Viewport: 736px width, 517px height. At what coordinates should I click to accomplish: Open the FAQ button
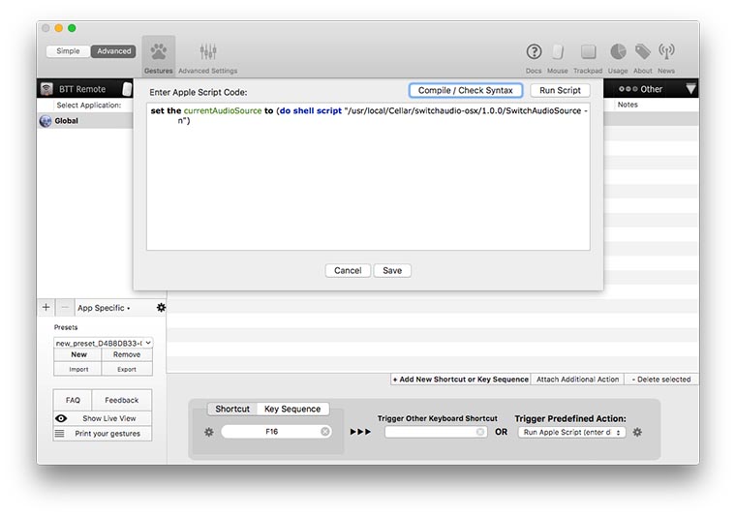tap(73, 400)
